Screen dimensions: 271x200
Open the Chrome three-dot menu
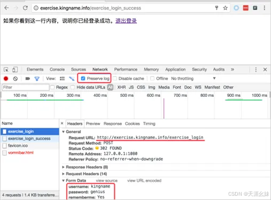click(x=265, y=8)
